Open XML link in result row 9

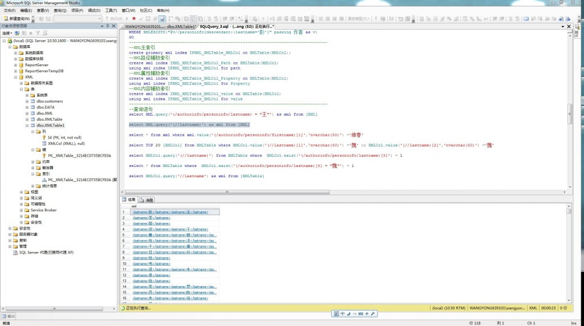coord(151,258)
